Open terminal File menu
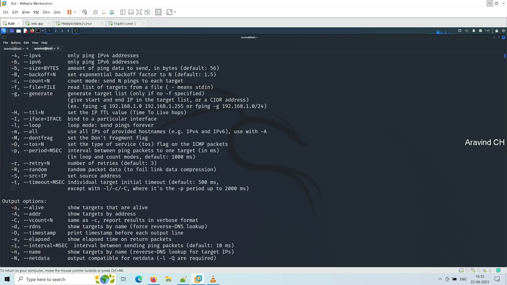Viewport: 507px width, 285px height. click(x=6, y=43)
